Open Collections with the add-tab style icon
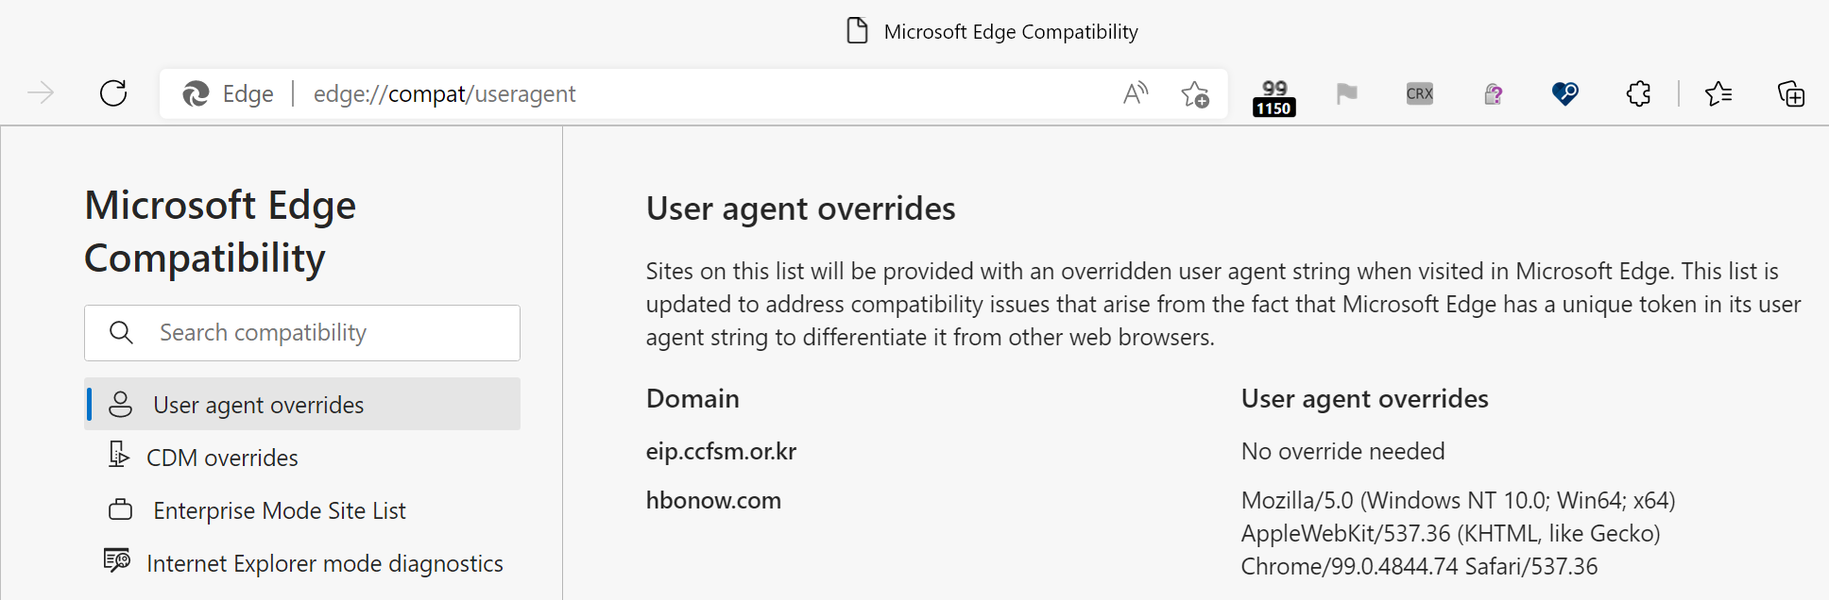 pos(1791,93)
